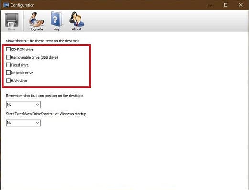The height and width of the screenshot is (190, 249).
Task: Click the Configuration window title icon
Action: tap(6, 5)
